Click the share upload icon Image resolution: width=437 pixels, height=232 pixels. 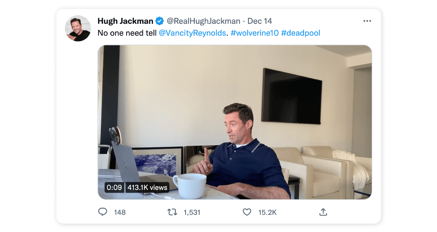323,212
